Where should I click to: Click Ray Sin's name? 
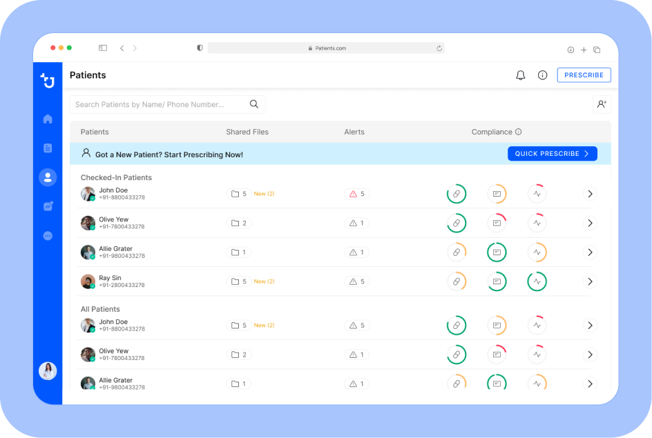(111, 278)
